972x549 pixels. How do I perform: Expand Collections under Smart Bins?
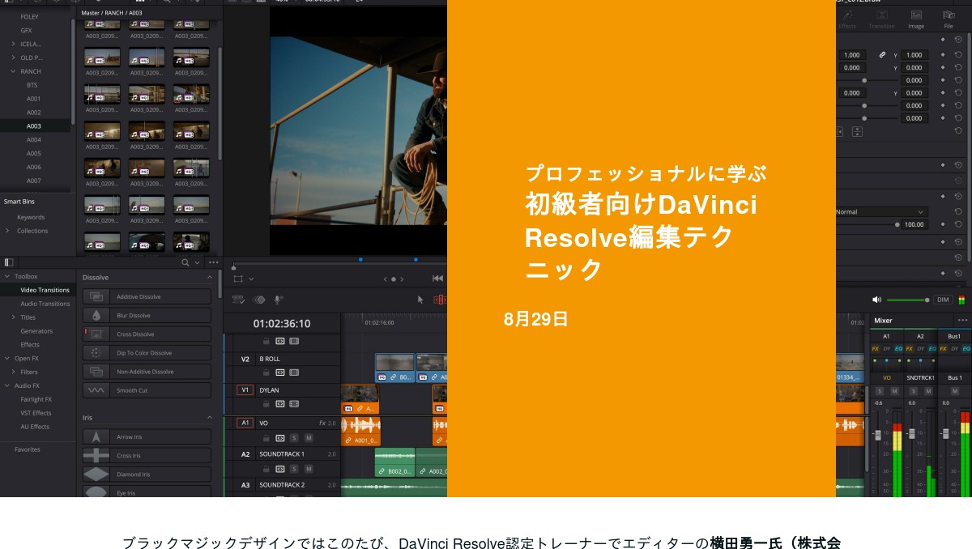pyautogui.click(x=7, y=231)
